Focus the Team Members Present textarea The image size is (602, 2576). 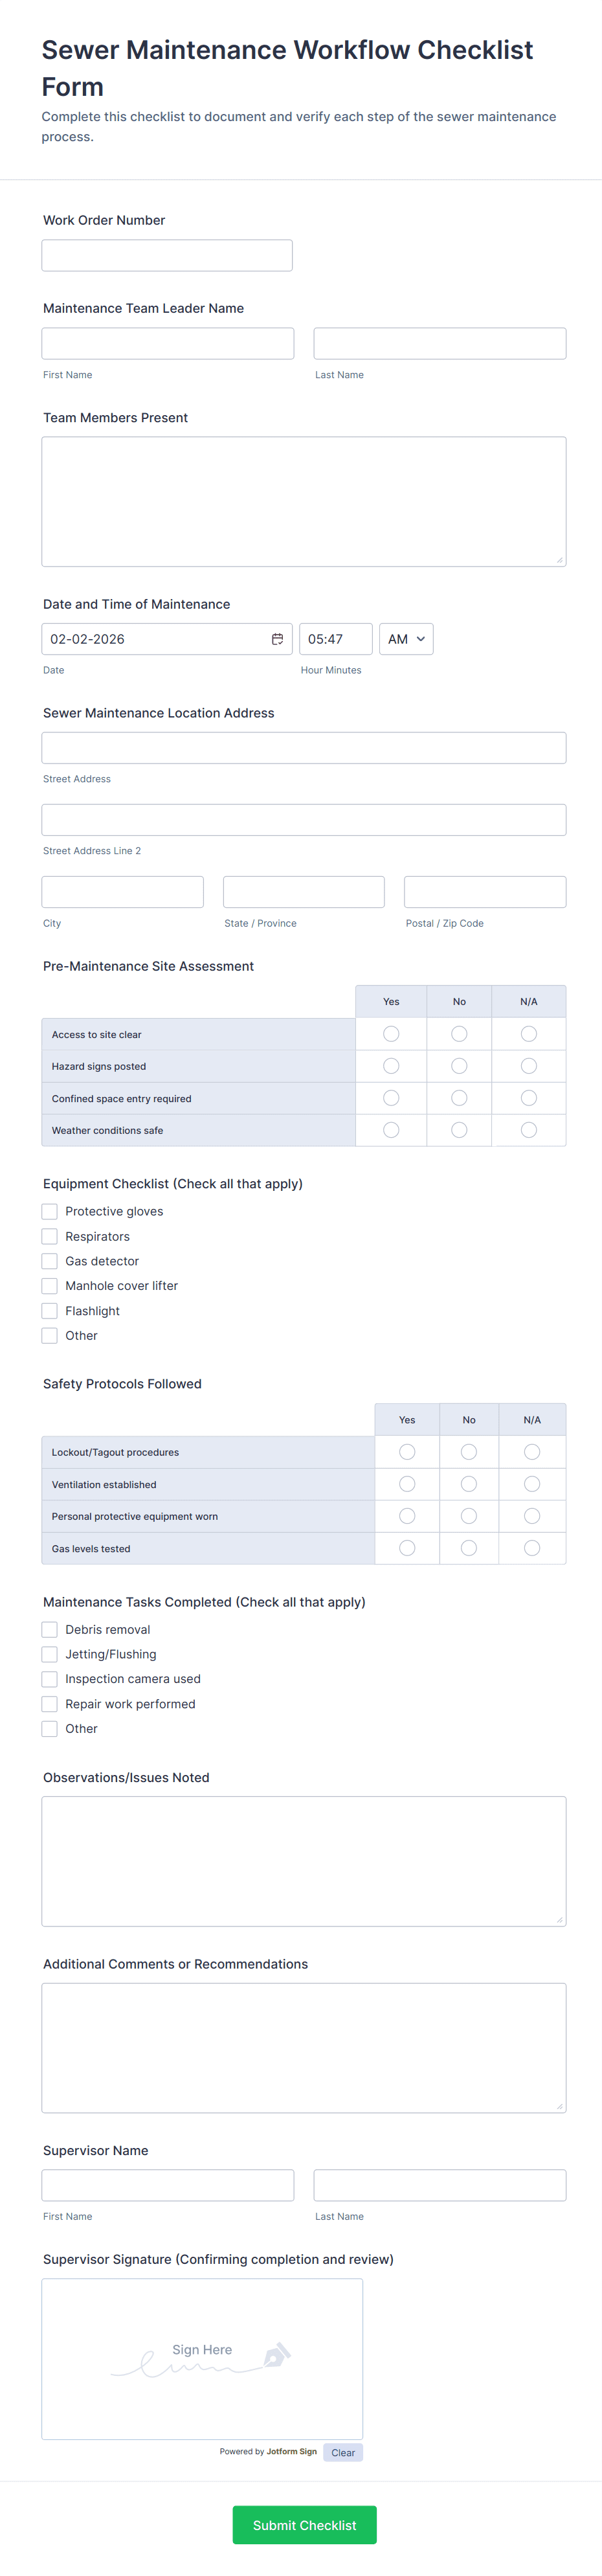(304, 502)
